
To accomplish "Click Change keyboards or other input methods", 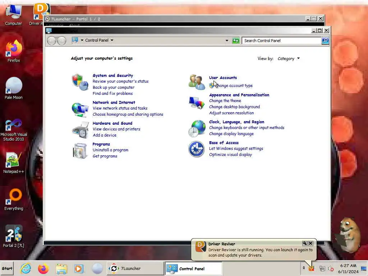I will coord(247,128).
